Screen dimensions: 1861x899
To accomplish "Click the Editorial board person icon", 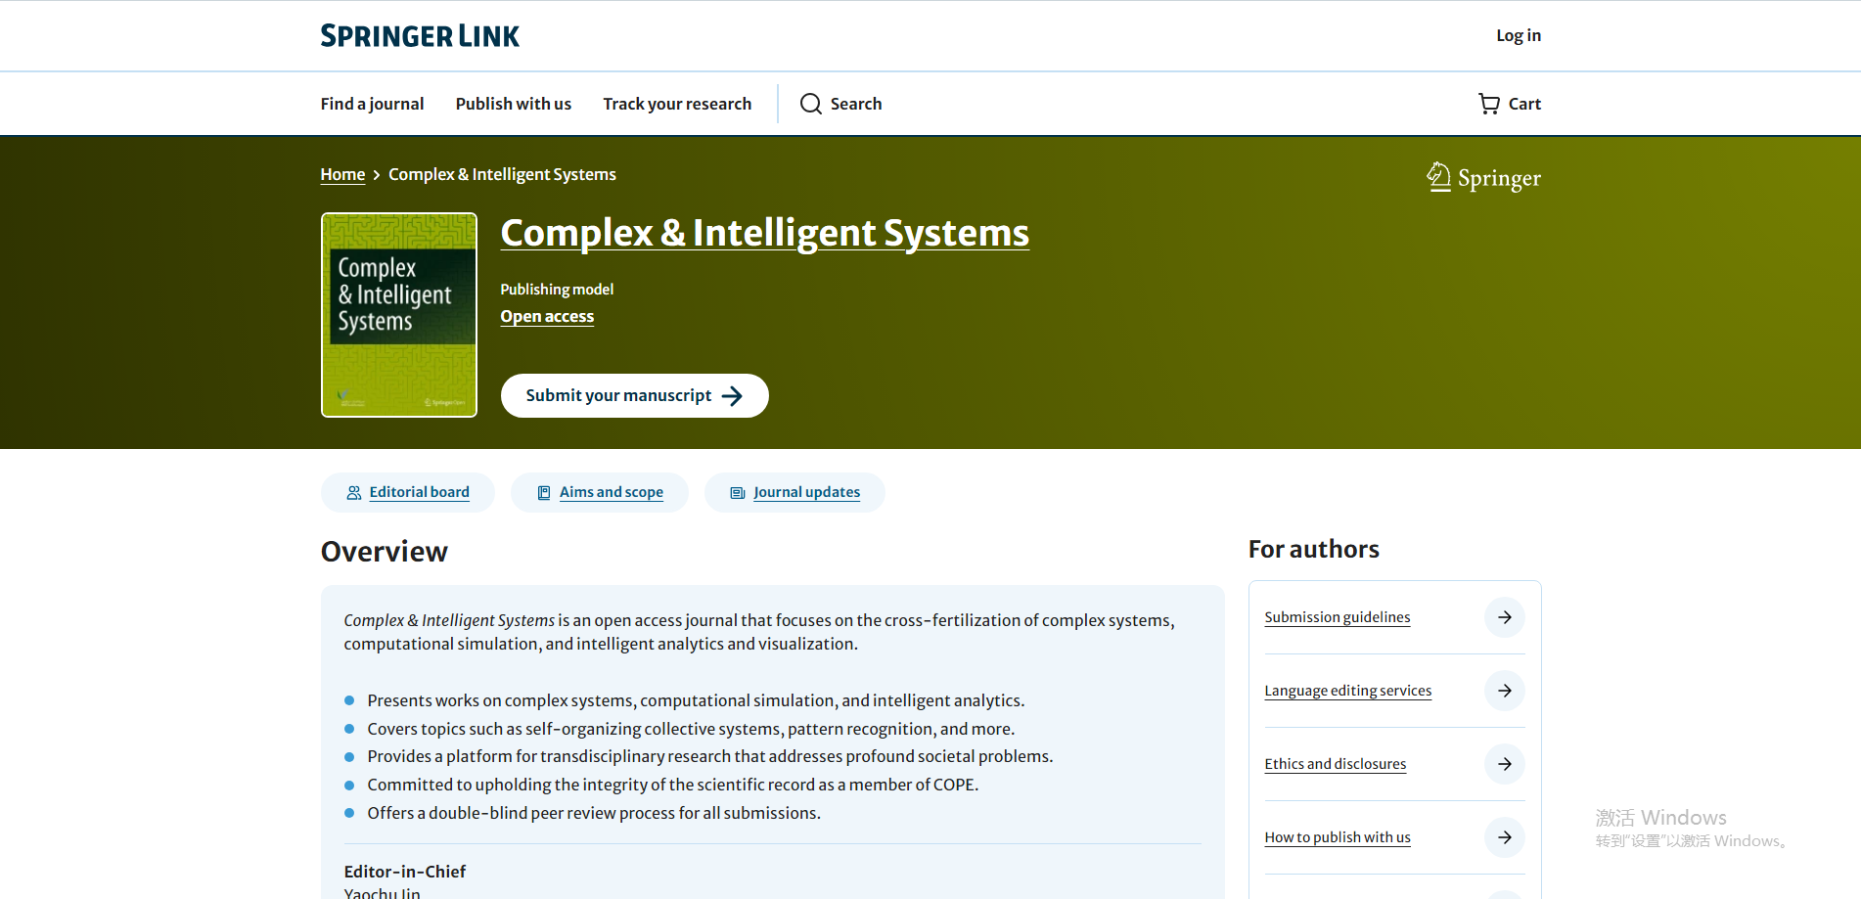I will (x=354, y=493).
